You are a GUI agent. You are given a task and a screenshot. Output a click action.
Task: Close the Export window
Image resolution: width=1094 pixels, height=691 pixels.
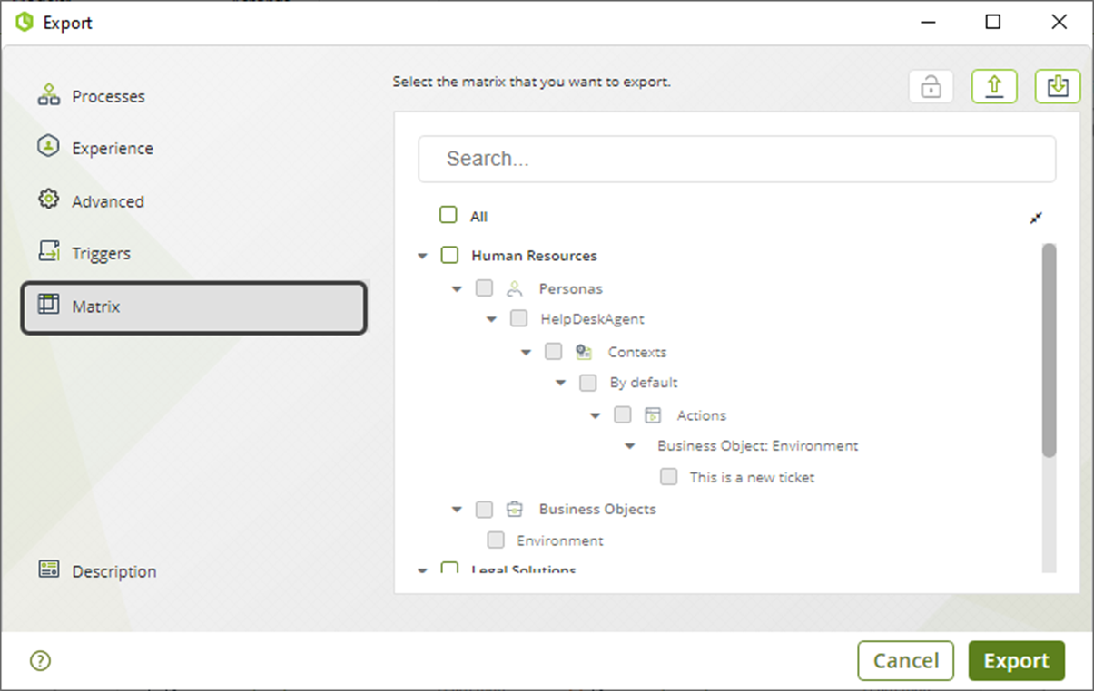[x=1059, y=22]
